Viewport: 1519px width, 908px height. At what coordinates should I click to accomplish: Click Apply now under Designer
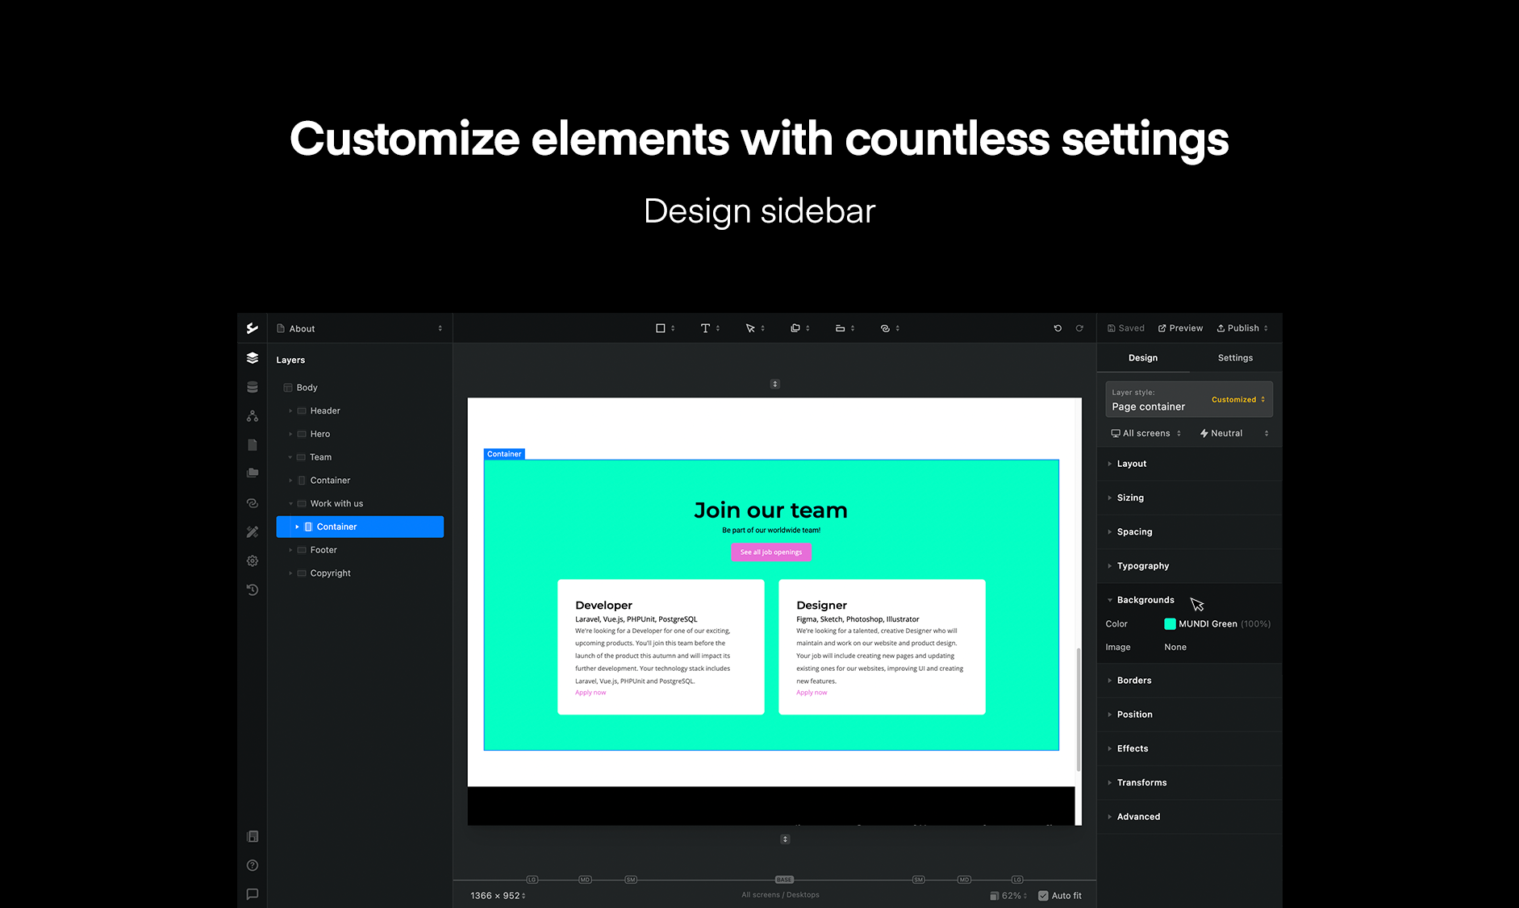pos(812,693)
